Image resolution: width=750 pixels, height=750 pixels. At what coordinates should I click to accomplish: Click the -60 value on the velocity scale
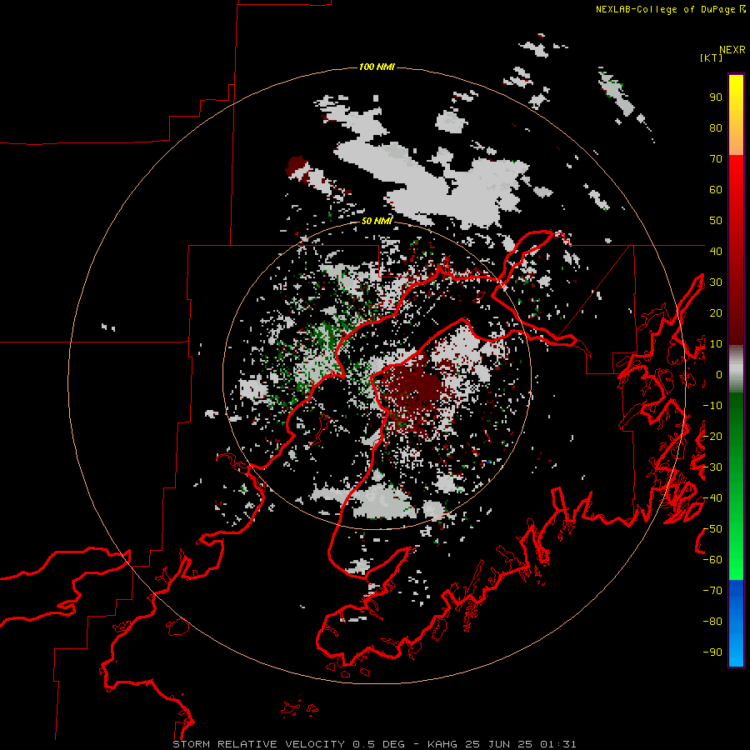pyautogui.click(x=712, y=560)
